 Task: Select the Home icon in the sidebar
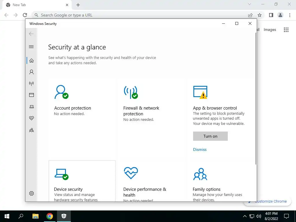32,60
